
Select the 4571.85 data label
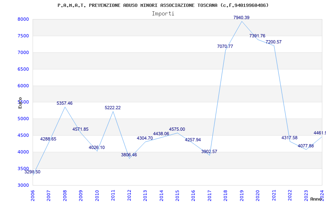(80, 129)
